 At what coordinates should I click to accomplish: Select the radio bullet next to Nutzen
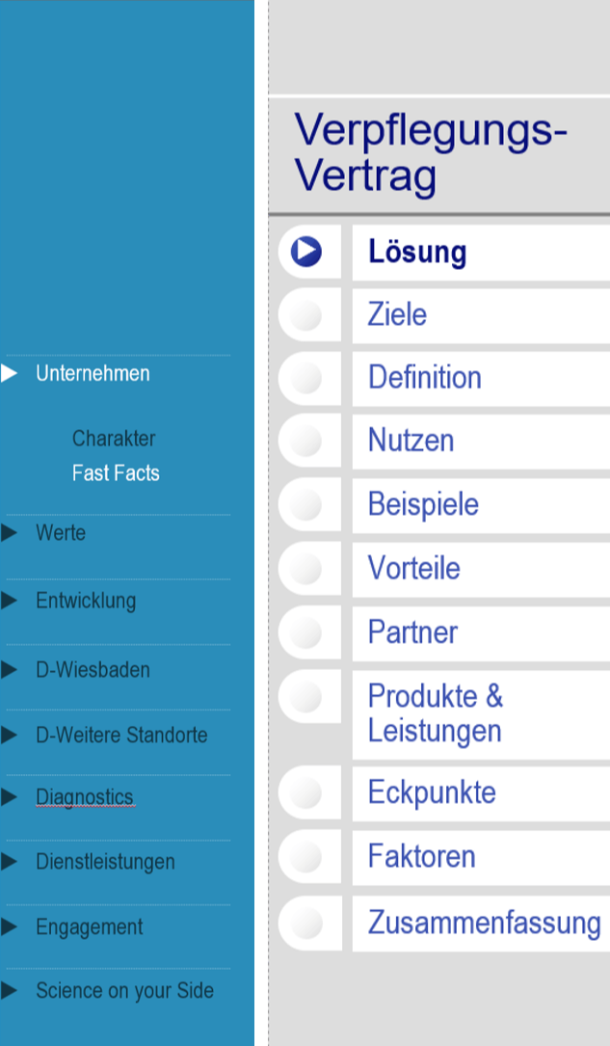coord(306,441)
